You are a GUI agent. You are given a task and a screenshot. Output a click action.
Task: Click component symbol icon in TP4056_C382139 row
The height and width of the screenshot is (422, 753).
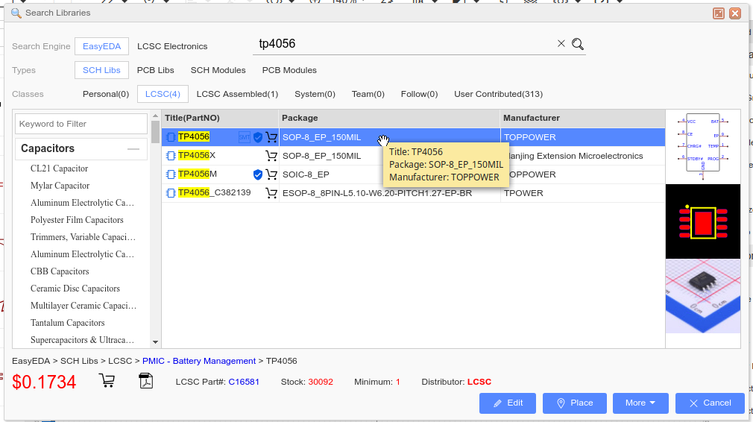pos(171,193)
